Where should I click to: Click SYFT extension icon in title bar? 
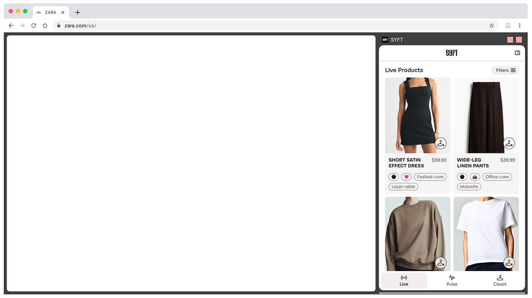(385, 40)
